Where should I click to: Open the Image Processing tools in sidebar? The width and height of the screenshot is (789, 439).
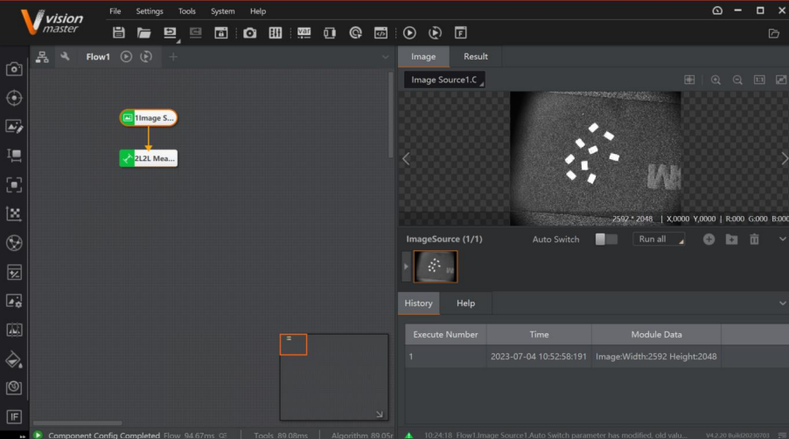coord(14,301)
